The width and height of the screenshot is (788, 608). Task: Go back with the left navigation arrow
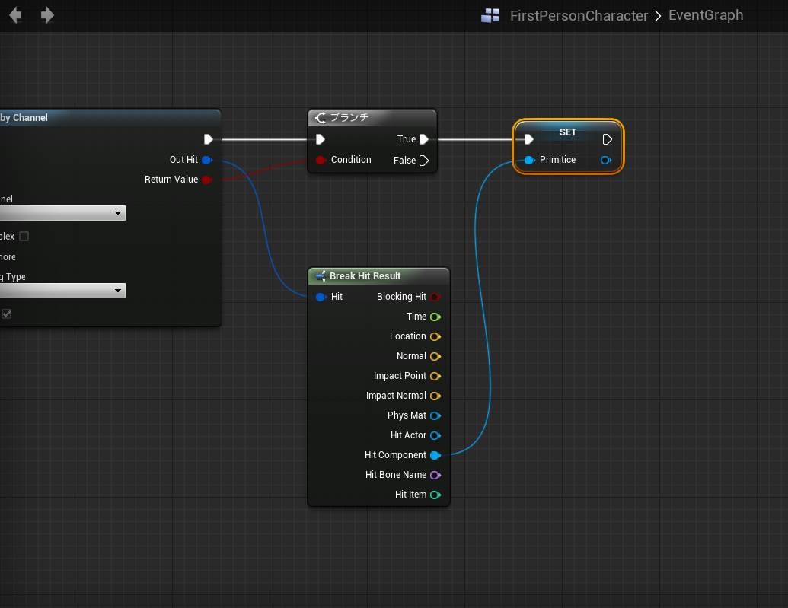click(x=15, y=15)
